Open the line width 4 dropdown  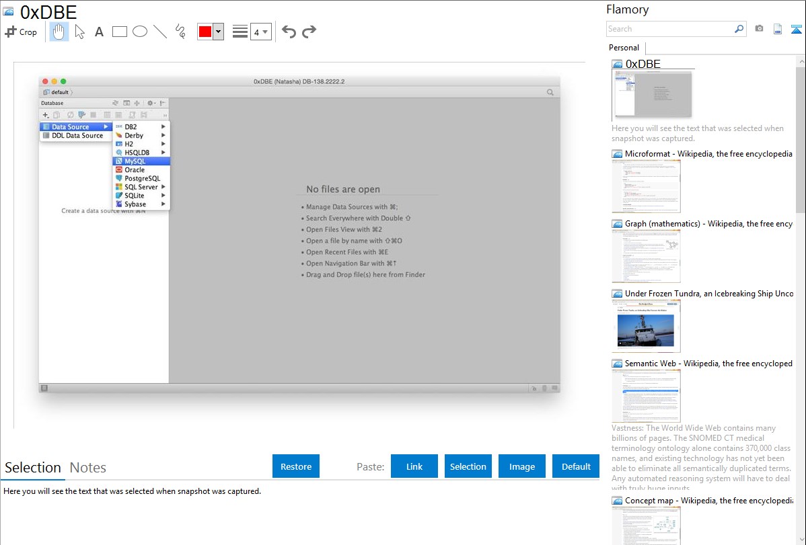[261, 32]
